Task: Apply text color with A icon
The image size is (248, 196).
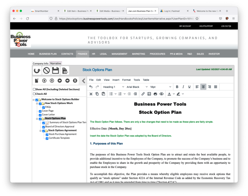Action: click(169, 94)
